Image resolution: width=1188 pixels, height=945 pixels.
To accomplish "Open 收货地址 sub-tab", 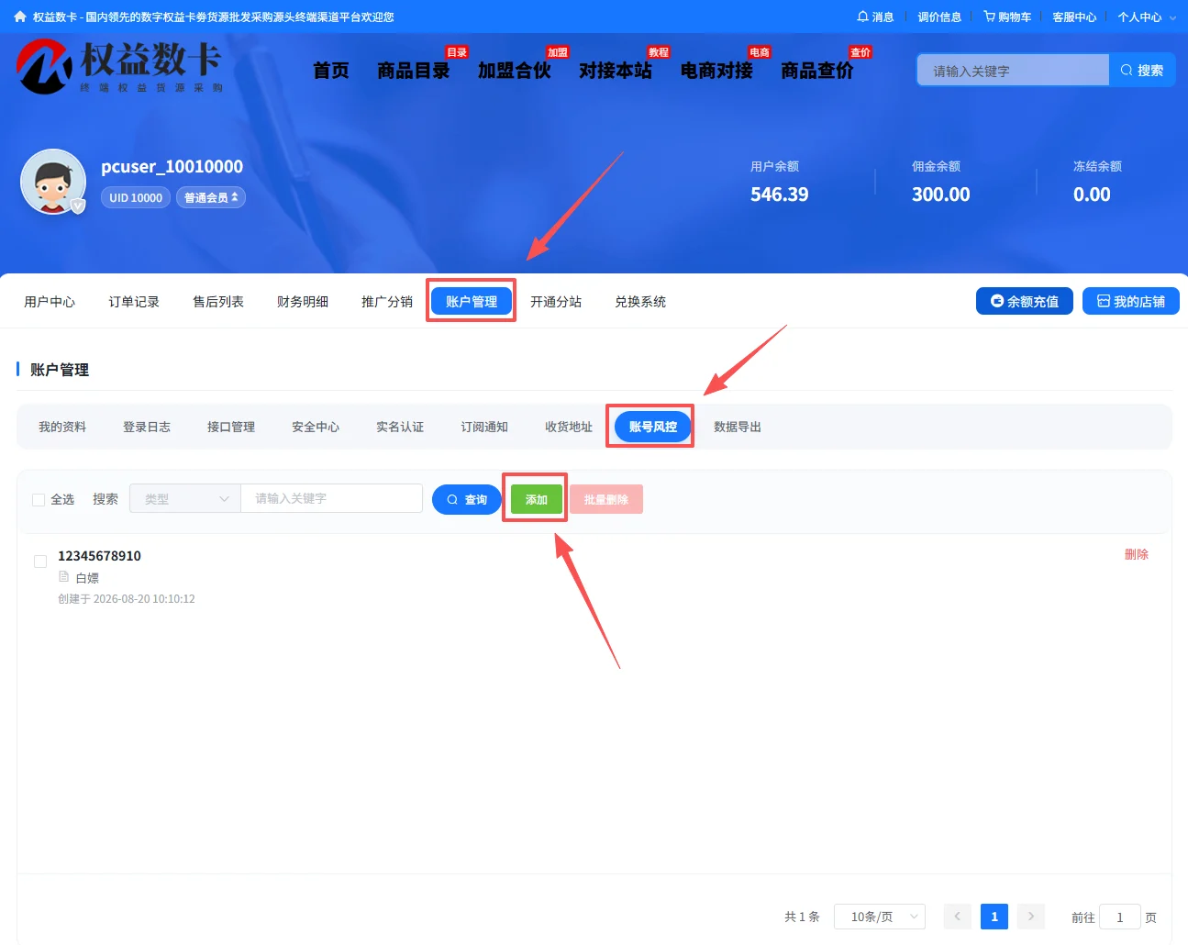I will 569,427.
